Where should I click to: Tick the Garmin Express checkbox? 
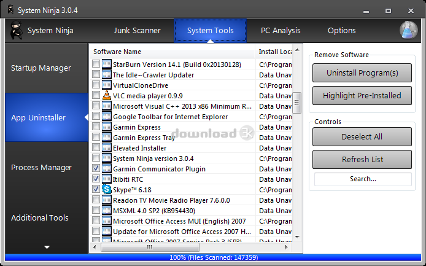click(96, 126)
